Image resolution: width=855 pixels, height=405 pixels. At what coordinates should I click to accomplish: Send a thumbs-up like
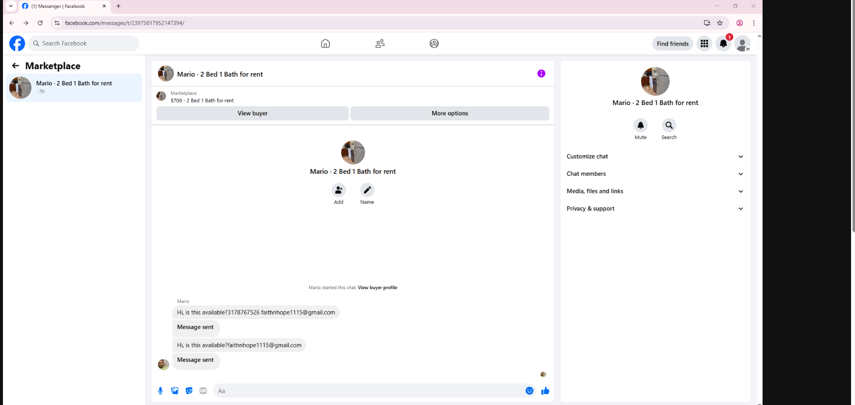[545, 391]
